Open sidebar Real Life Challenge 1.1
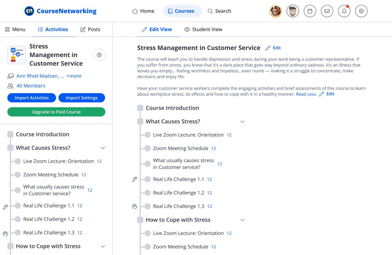The width and height of the screenshot is (392, 255). (x=49, y=206)
